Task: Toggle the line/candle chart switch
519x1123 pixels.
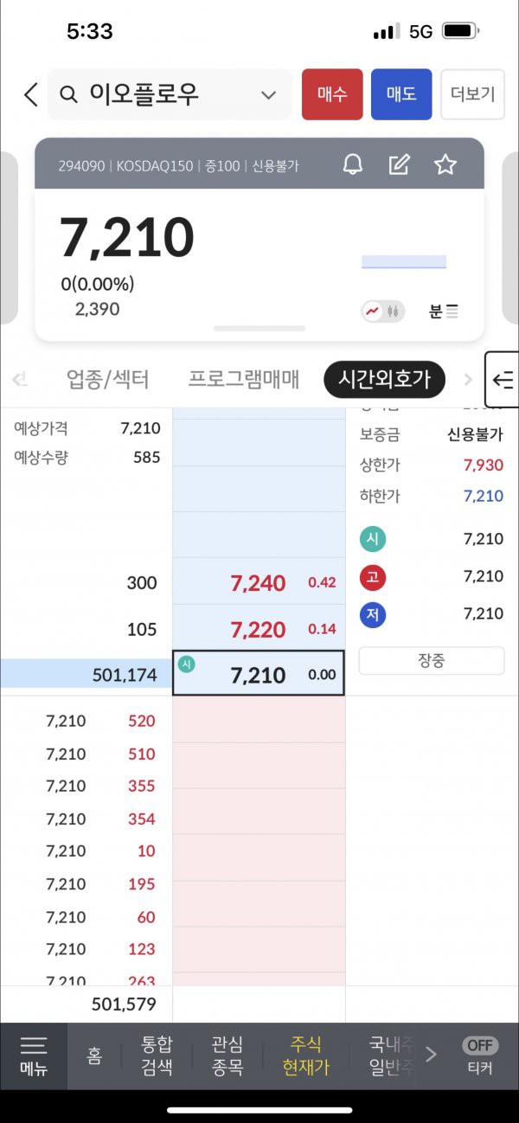Action: coord(383,311)
